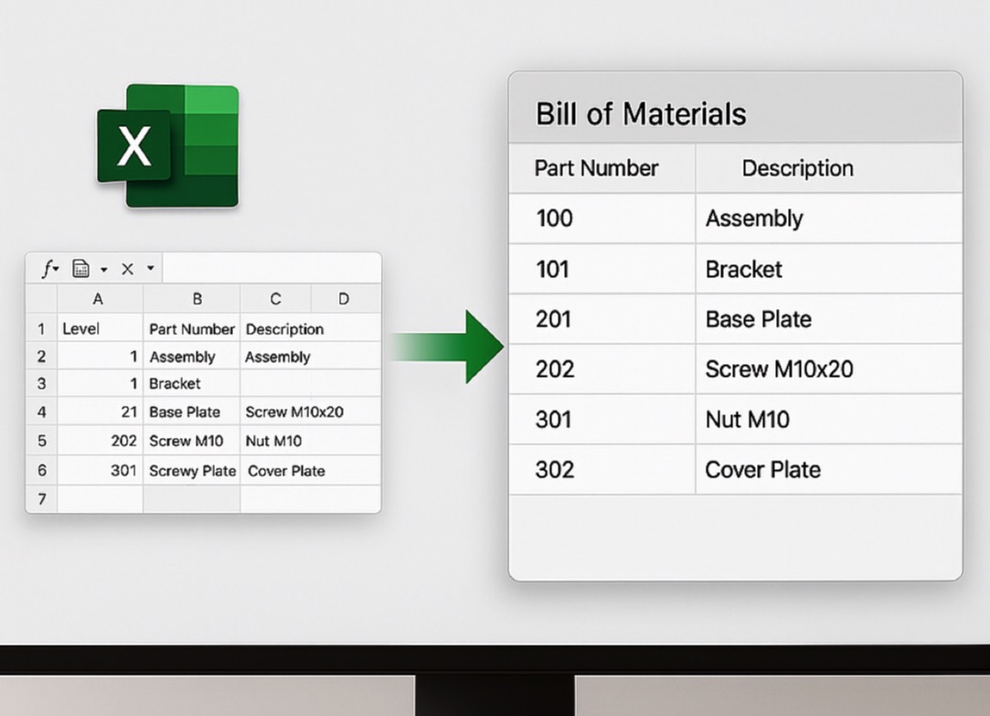Select row 4 header in spreadsheet
990x716 pixels.
coord(41,411)
